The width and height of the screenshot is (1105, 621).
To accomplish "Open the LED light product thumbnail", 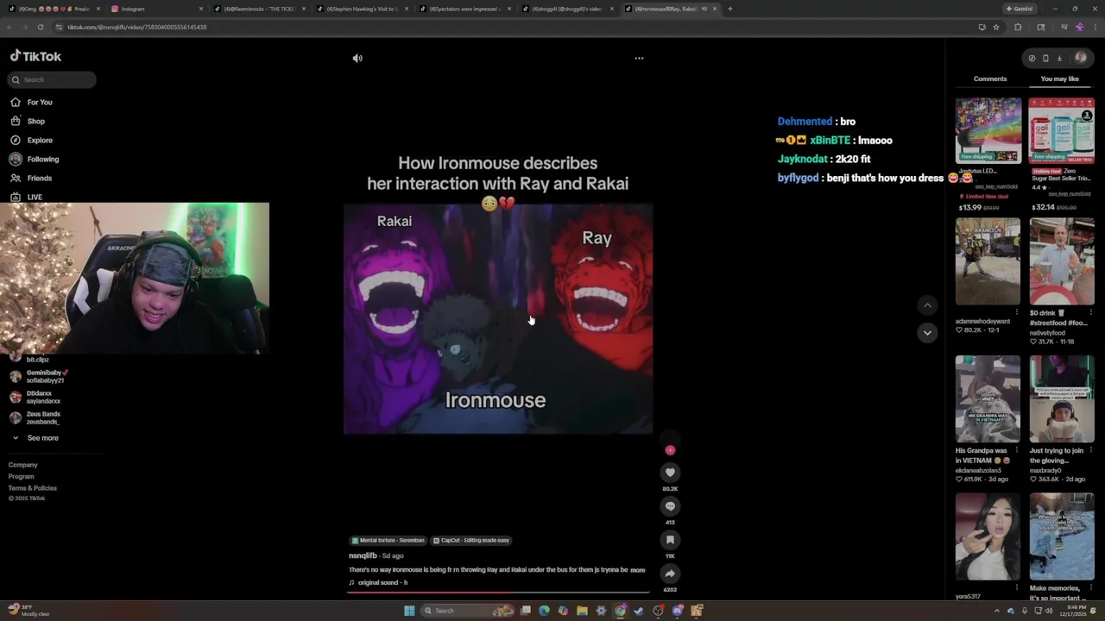I will pyautogui.click(x=988, y=130).
